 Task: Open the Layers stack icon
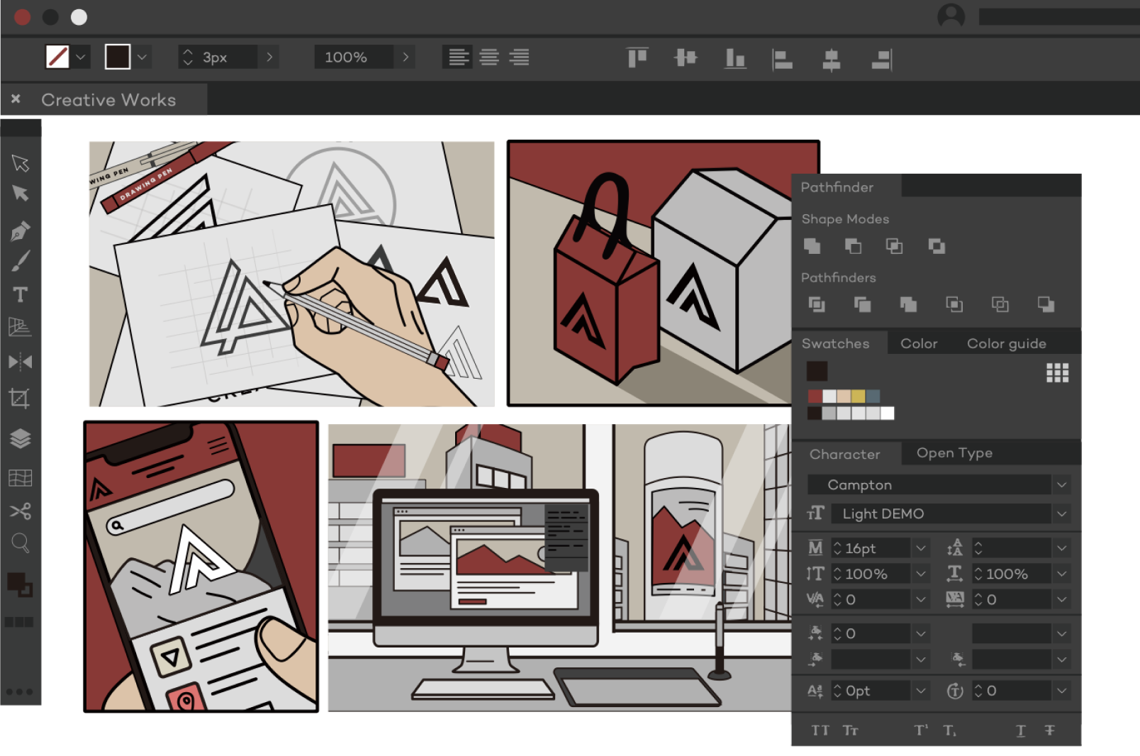tap(20, 439)
